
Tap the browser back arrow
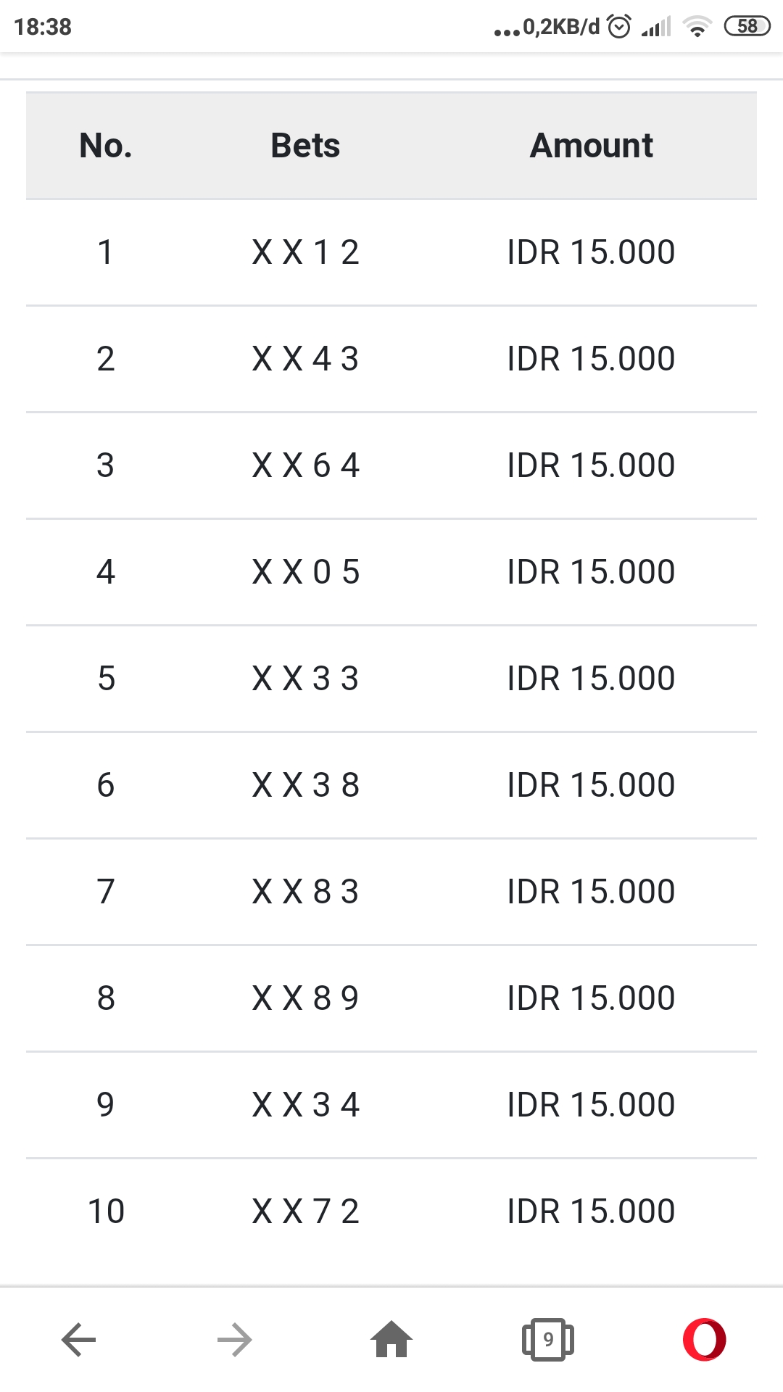tap(79, 1339)
